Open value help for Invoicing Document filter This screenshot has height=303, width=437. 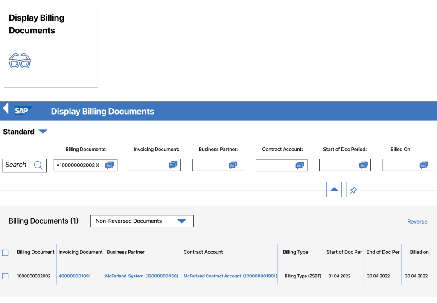coord(174,165)
